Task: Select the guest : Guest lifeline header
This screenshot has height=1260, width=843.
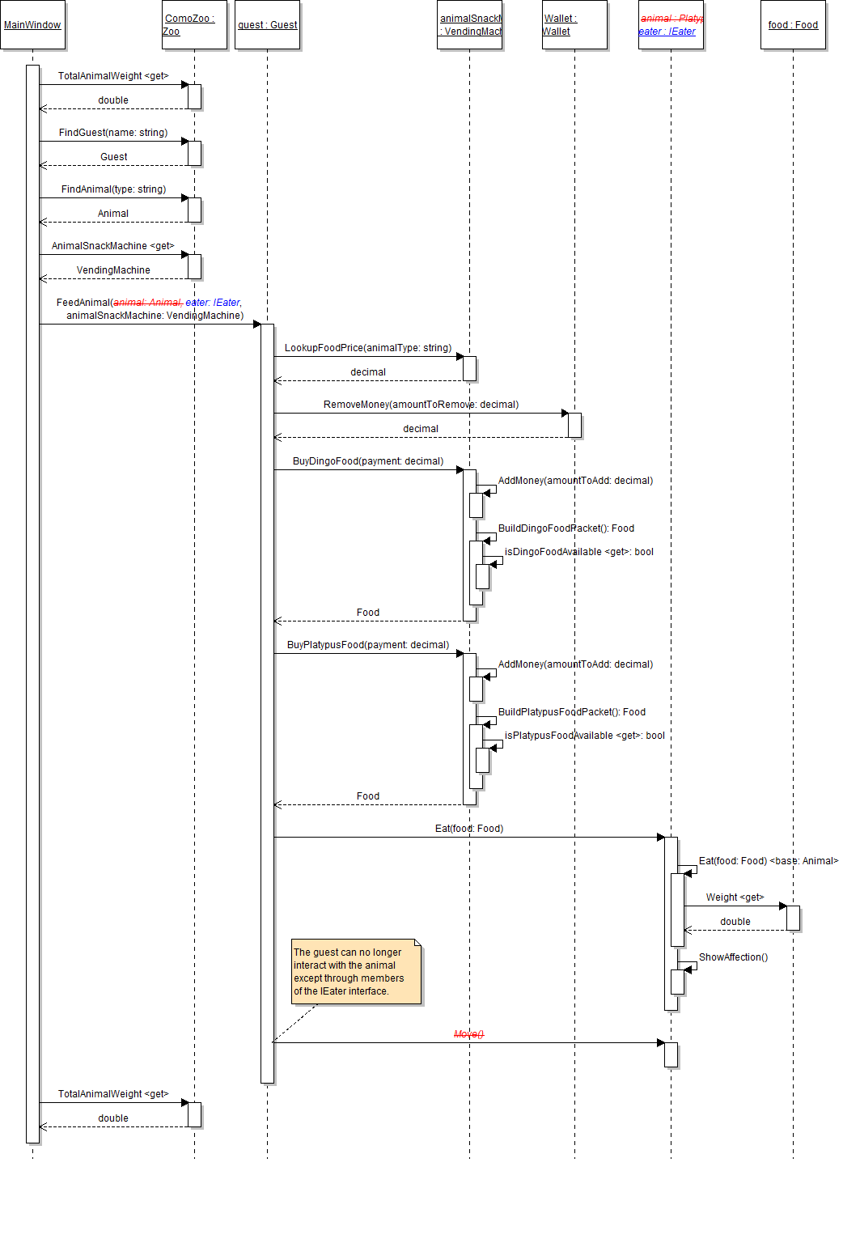Action: pyautogui.click(x=267, y=25)
